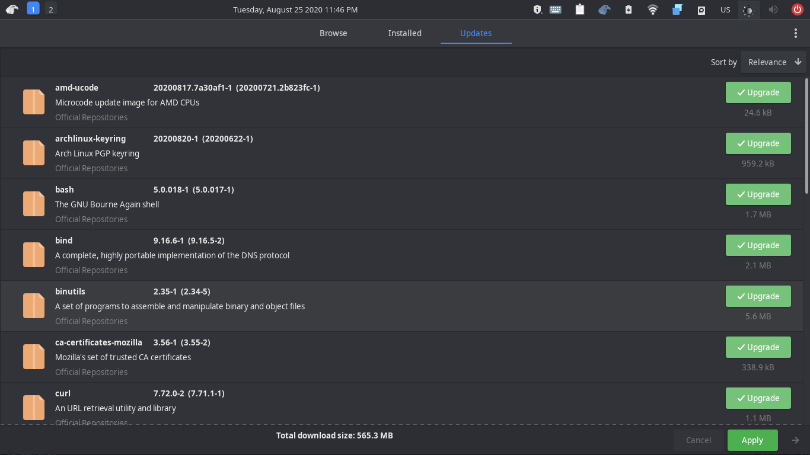Switch to the Browse tab
This screenshot has width=810, height=455.
pyautogui.click(x=333, y=33)
